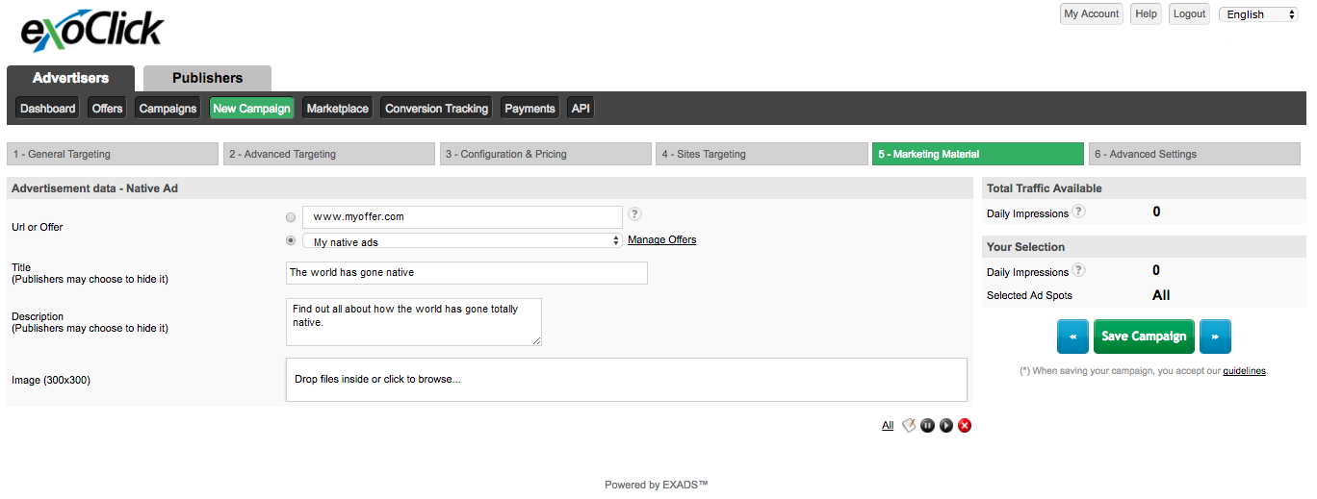
Task: Open the English language dropdown
Action: [1259, 14]
